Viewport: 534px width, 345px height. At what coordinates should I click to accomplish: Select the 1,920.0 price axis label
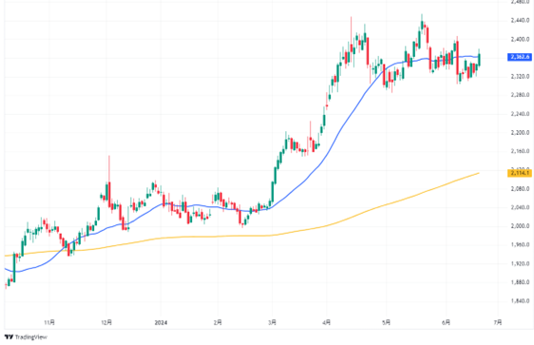tap(520, 263)
